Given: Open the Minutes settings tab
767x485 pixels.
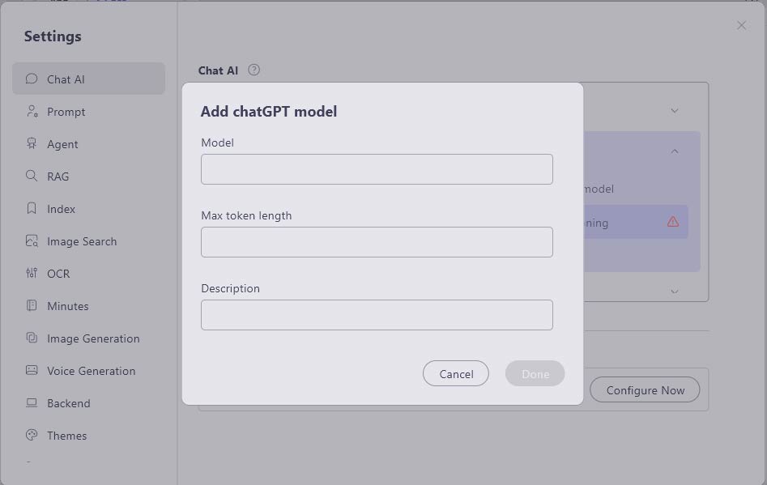Looking at the screenshot, I should [88, 305].
